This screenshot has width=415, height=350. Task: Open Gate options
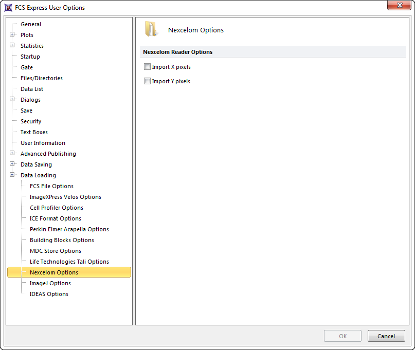26,67
